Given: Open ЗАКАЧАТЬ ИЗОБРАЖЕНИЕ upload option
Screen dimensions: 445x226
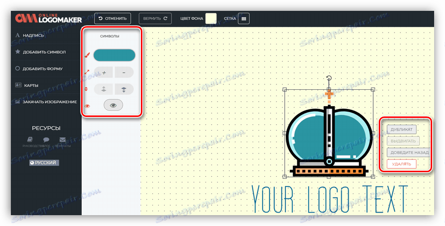Looking at the screenshot, I should (x=49, y=102).
